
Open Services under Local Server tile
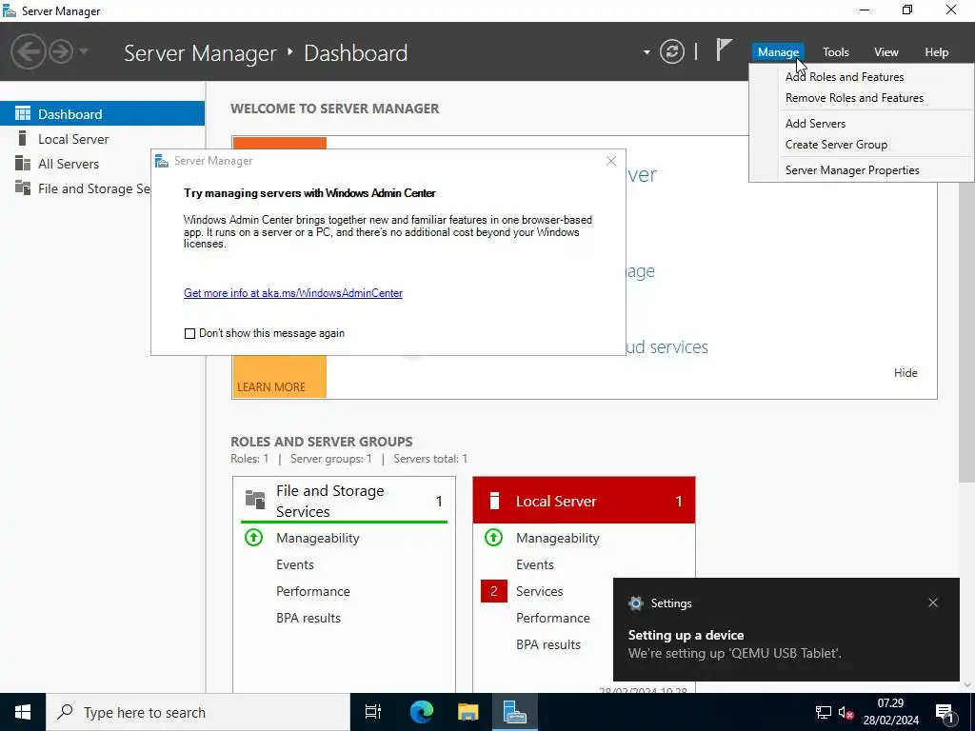[x=539, y=591]
